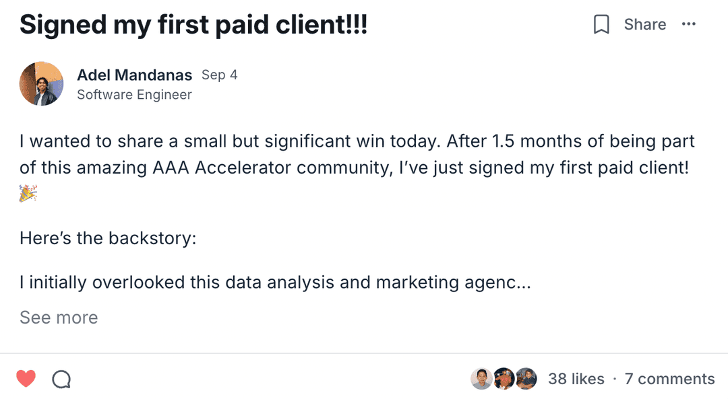Screen dimensions: 728x399
Task: Open the 7 comments link
Action: pyautogui.click(x=669, y=379)
